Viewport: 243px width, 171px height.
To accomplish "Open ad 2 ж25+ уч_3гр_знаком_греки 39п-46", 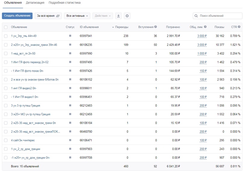I will tap(34, 45).
